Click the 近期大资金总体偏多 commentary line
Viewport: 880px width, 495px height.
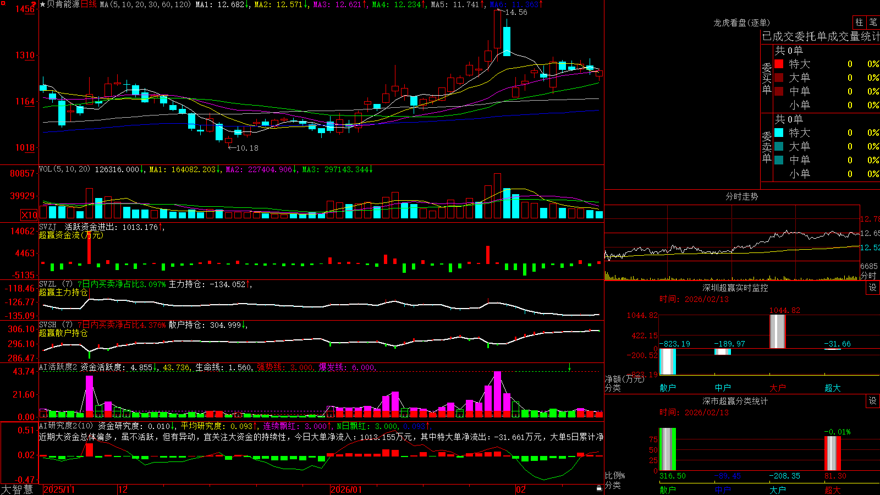(321, 437)
